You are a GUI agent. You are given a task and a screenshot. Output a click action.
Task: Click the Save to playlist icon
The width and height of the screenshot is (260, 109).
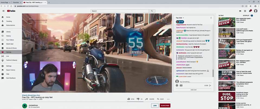[158, 99]
